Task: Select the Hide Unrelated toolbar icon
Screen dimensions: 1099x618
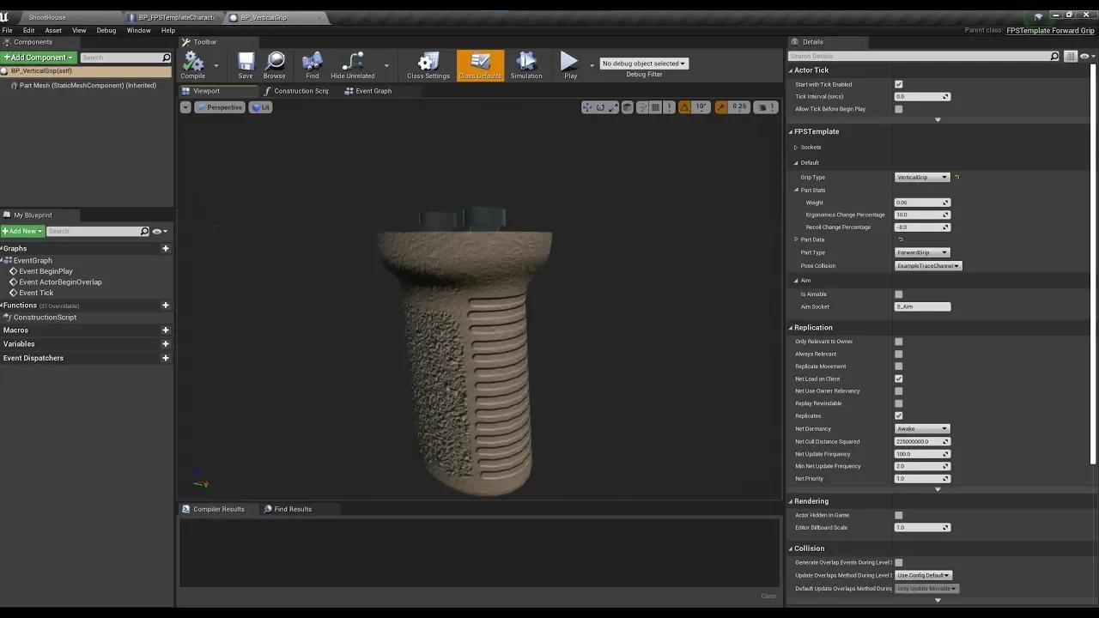Action: tap(352, 64)
